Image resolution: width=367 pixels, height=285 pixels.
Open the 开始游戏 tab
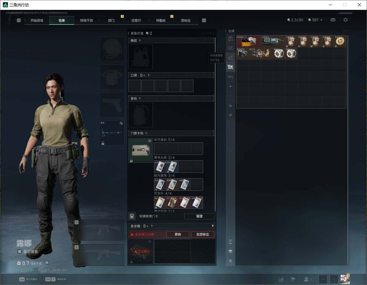coord(37,20)
